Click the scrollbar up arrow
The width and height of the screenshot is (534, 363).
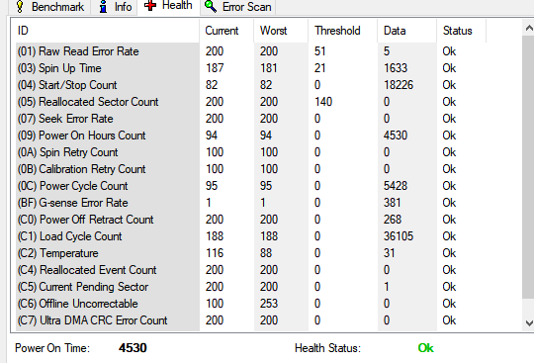528,28
